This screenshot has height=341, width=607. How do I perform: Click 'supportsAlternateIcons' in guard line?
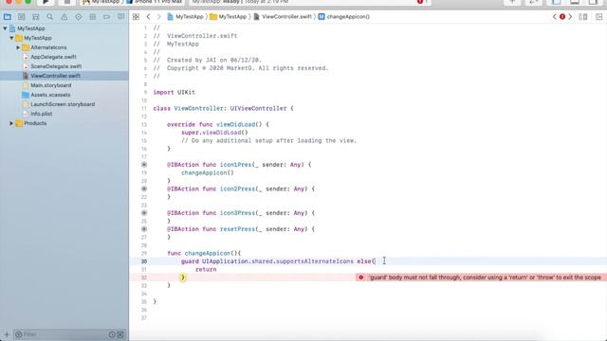[316, 261]
